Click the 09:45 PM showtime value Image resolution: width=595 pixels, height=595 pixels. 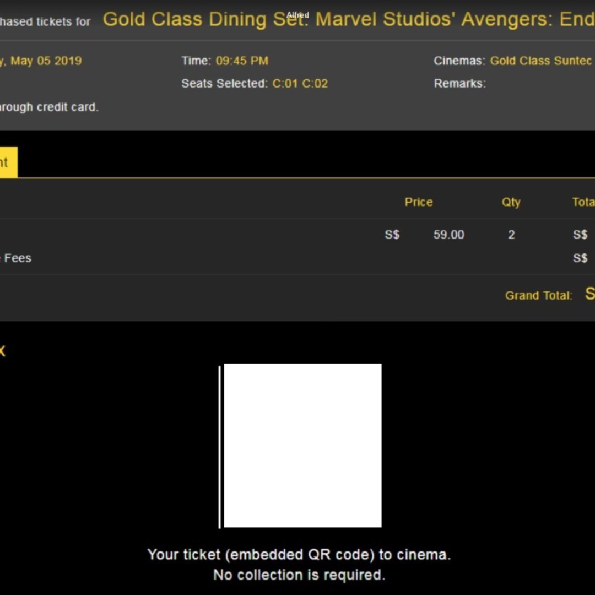(242, 61)
